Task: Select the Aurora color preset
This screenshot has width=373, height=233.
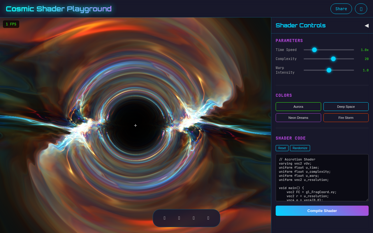Action: 298,107
